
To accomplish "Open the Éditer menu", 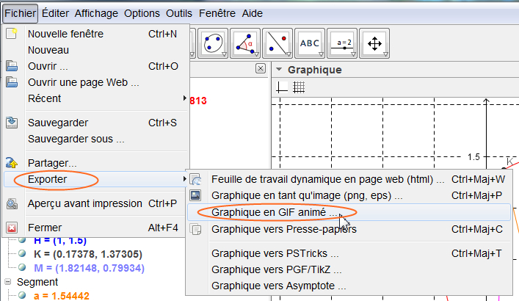I will [55, 13].
